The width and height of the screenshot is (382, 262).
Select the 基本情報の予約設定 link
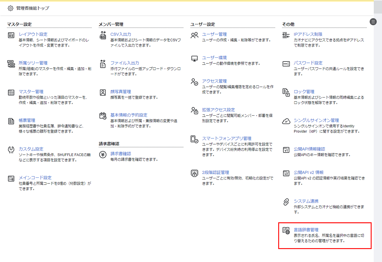coord(129,115)
